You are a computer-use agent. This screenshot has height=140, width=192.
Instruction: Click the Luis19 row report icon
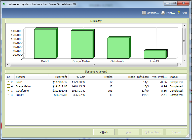8,95
